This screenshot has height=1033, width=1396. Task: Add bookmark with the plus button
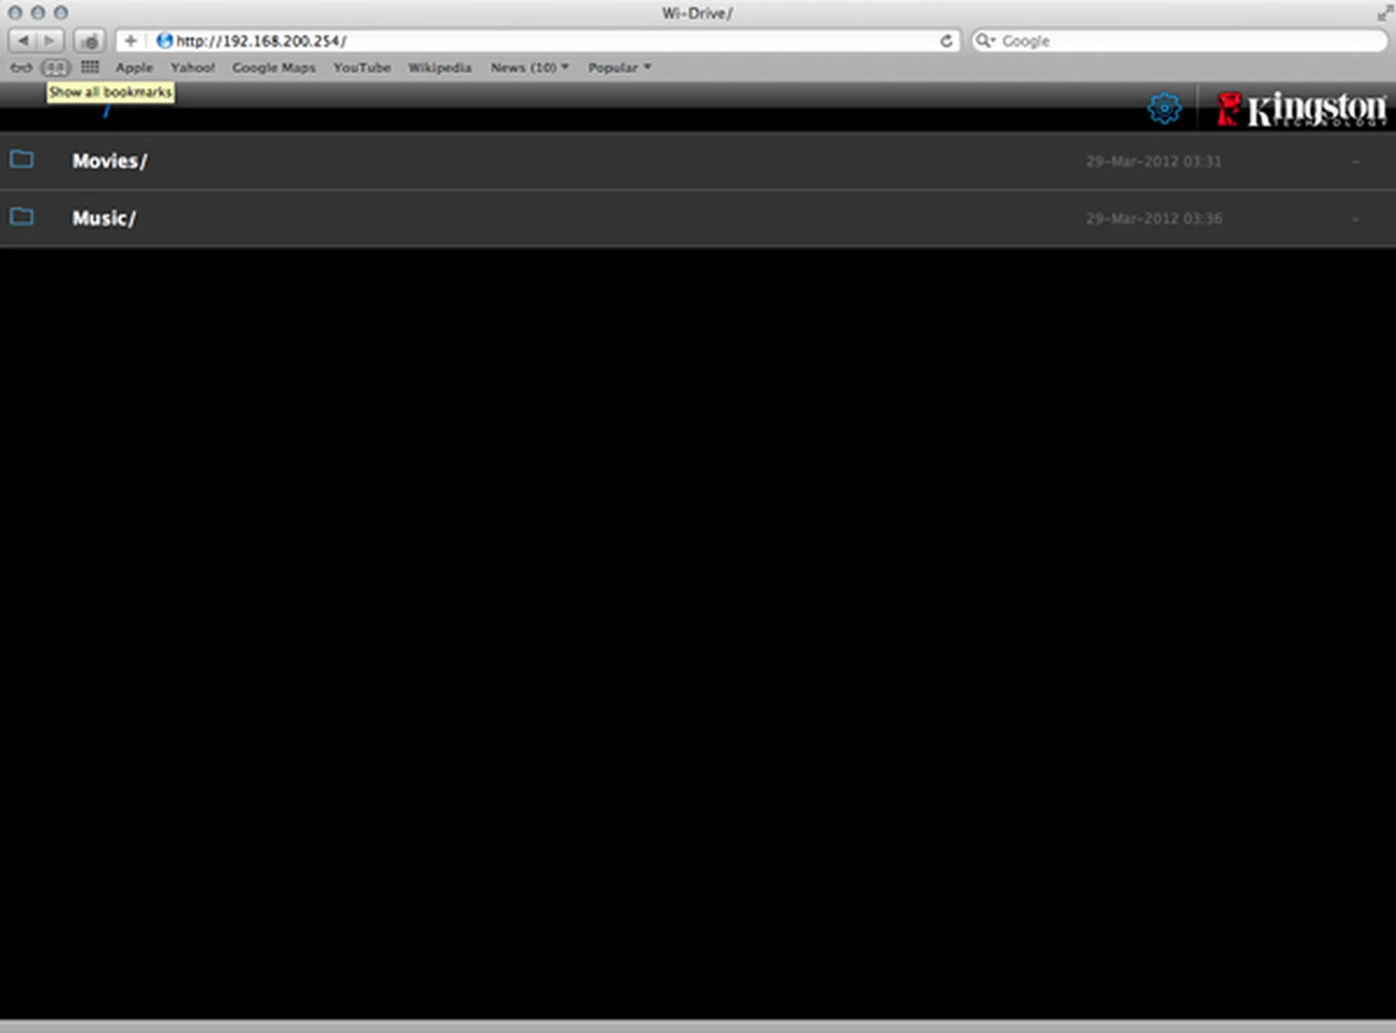click(x=131, y=41)
